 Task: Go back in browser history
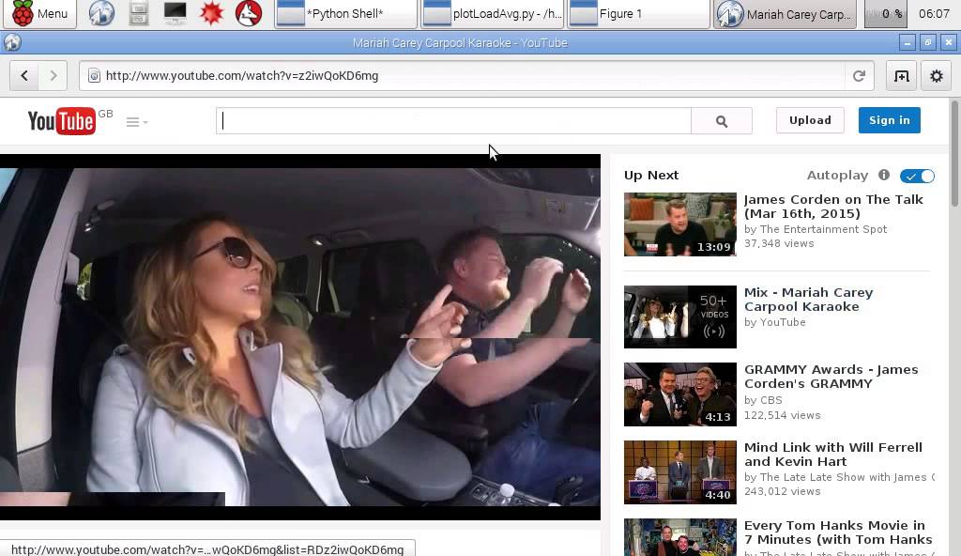tap(24, 75)
